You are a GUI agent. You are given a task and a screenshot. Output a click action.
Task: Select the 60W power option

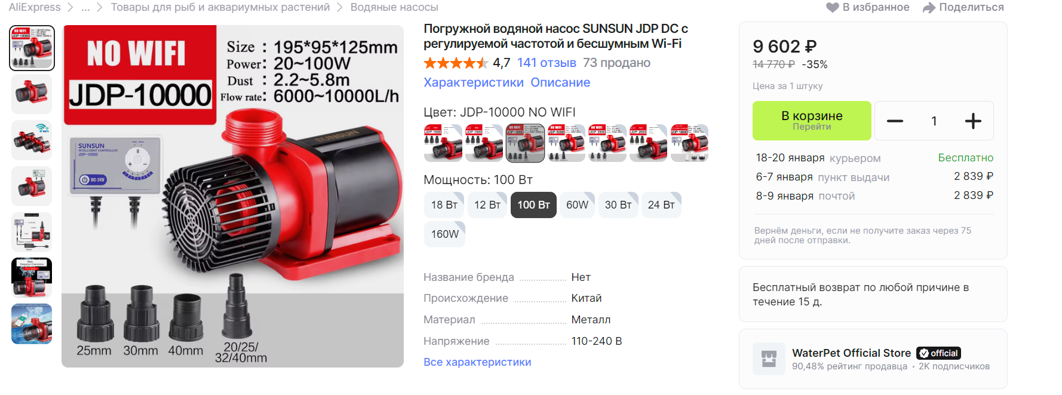tap(577, 205)
